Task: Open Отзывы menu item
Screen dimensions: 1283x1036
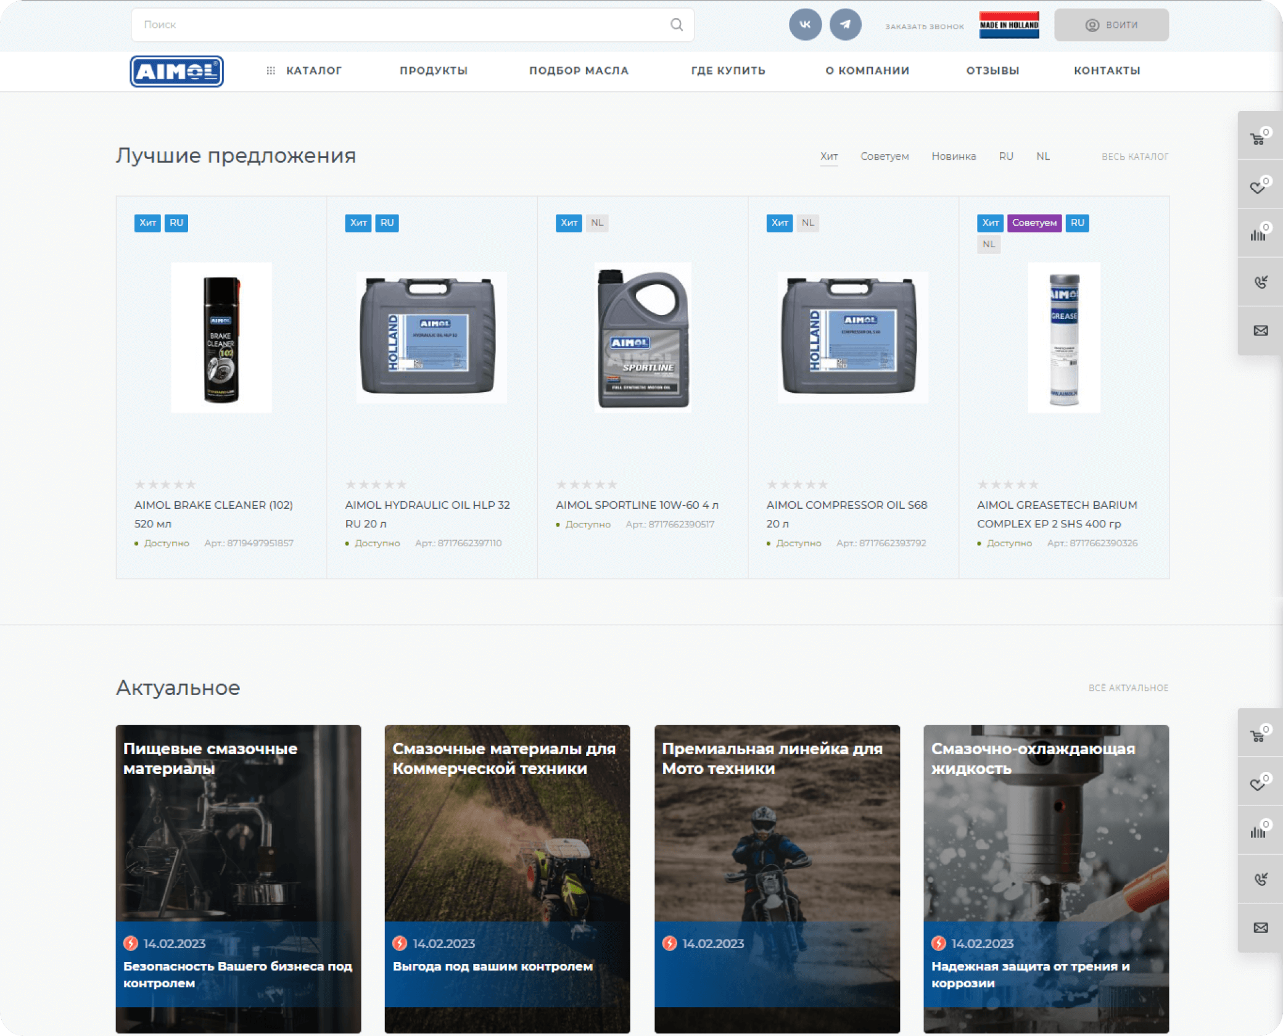Action: (992, 71)
